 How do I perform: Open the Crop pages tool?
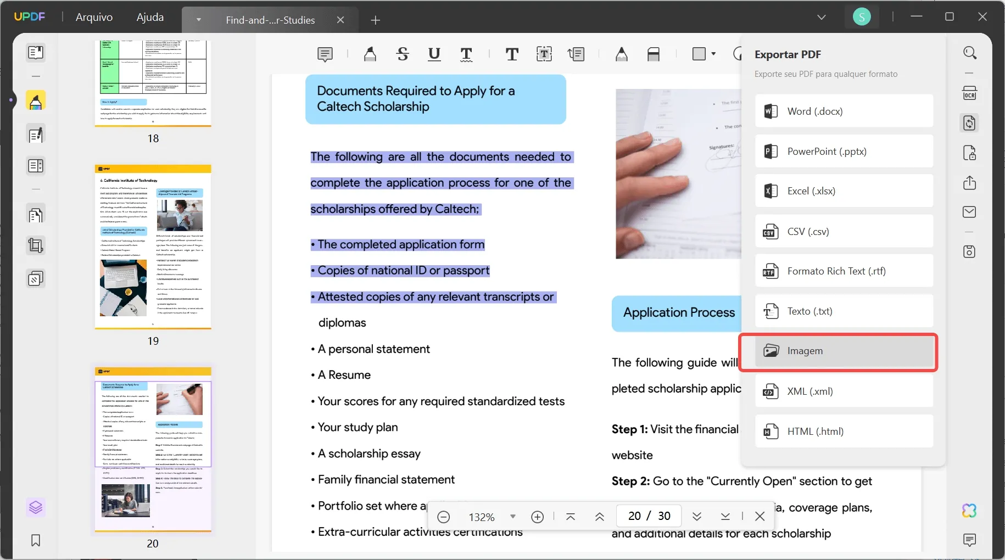click(x=35, y=245)
